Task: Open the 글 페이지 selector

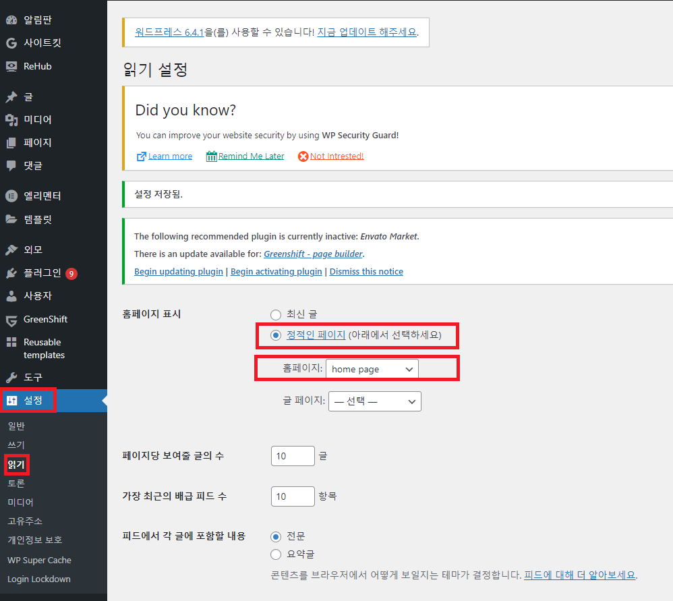Action: point(374,401)
